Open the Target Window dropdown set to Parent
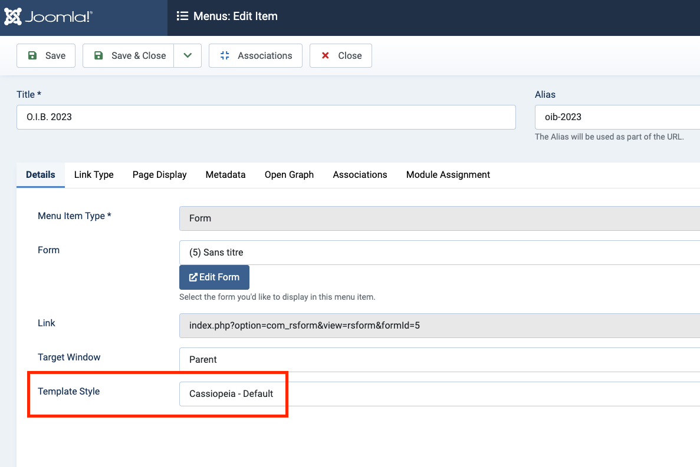Viewport: 700px width, 467px height. point(413,359)
